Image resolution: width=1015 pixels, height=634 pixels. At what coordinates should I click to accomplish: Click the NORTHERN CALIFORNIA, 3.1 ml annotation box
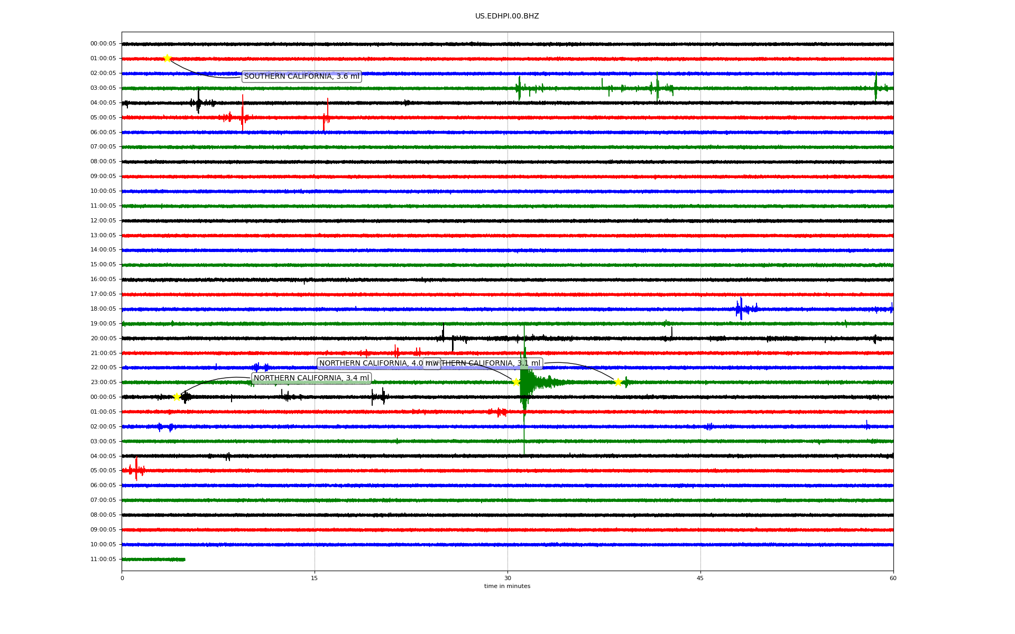(492, 363)
